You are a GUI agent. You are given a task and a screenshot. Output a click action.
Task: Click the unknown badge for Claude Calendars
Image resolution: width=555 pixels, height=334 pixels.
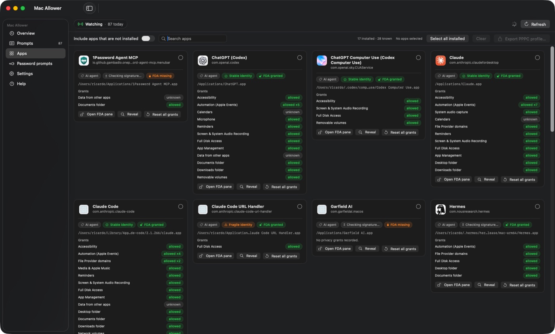(530, 119)
